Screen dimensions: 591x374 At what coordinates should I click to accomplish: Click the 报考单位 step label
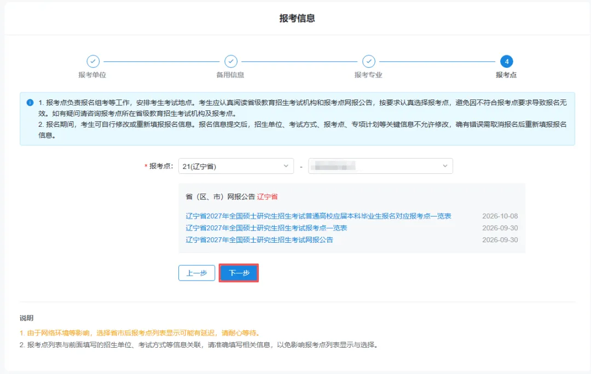point(92,75)
